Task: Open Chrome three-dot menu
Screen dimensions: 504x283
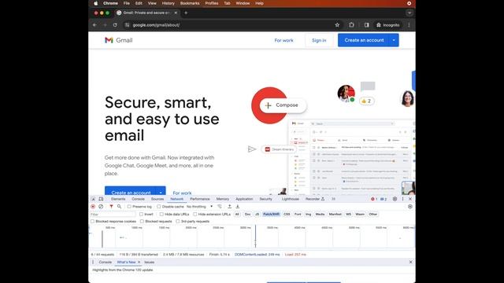Action: tap(409, 25)
